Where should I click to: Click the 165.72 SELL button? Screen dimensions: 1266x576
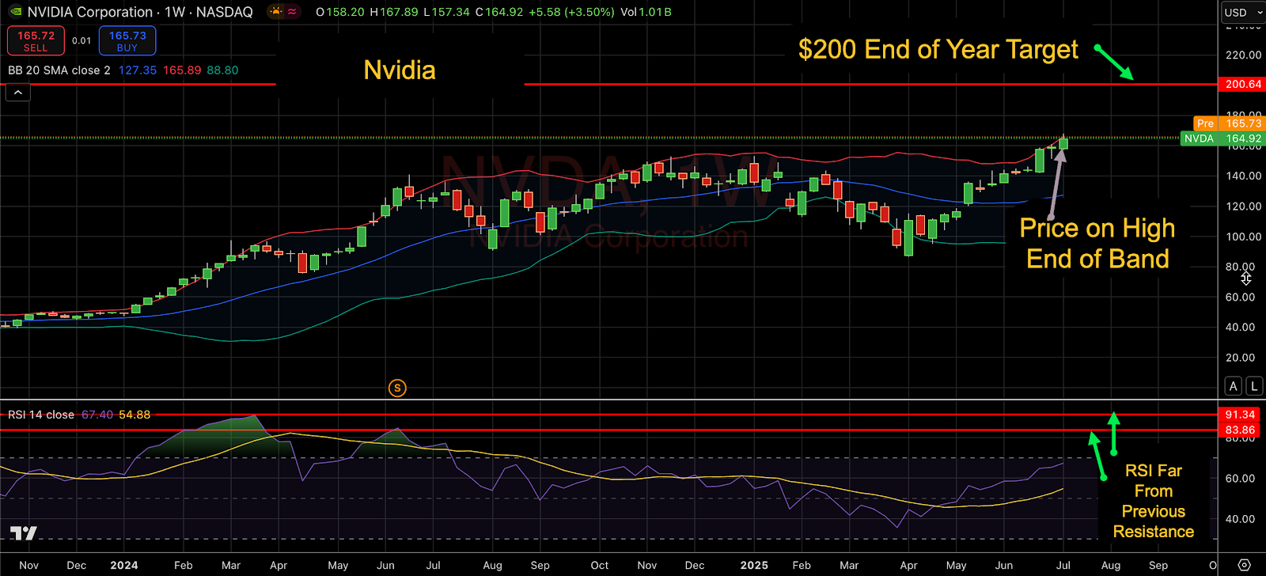pos(36,41)
